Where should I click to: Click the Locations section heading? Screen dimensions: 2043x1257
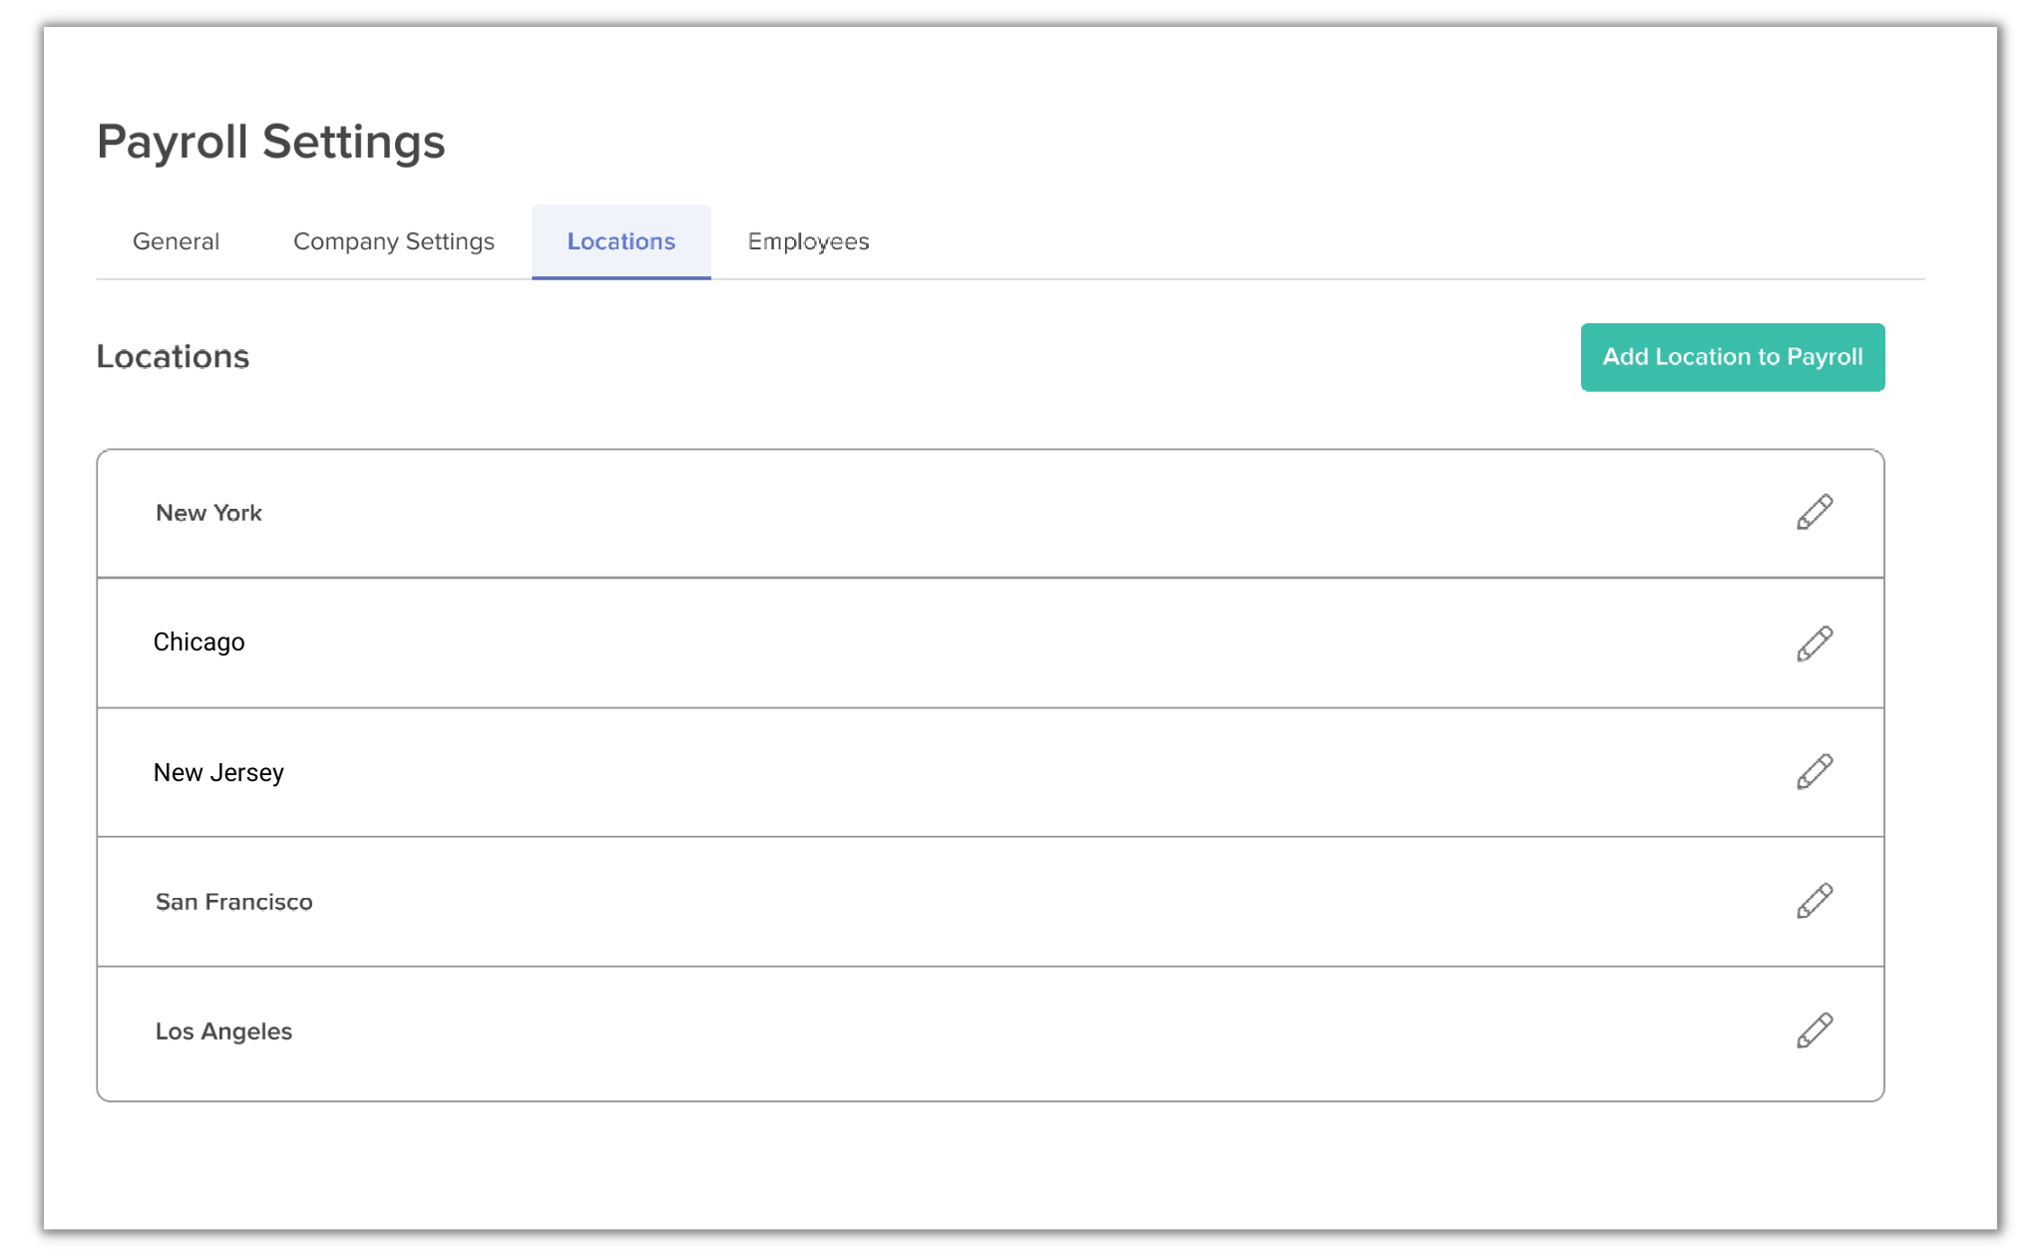[173, 357]
